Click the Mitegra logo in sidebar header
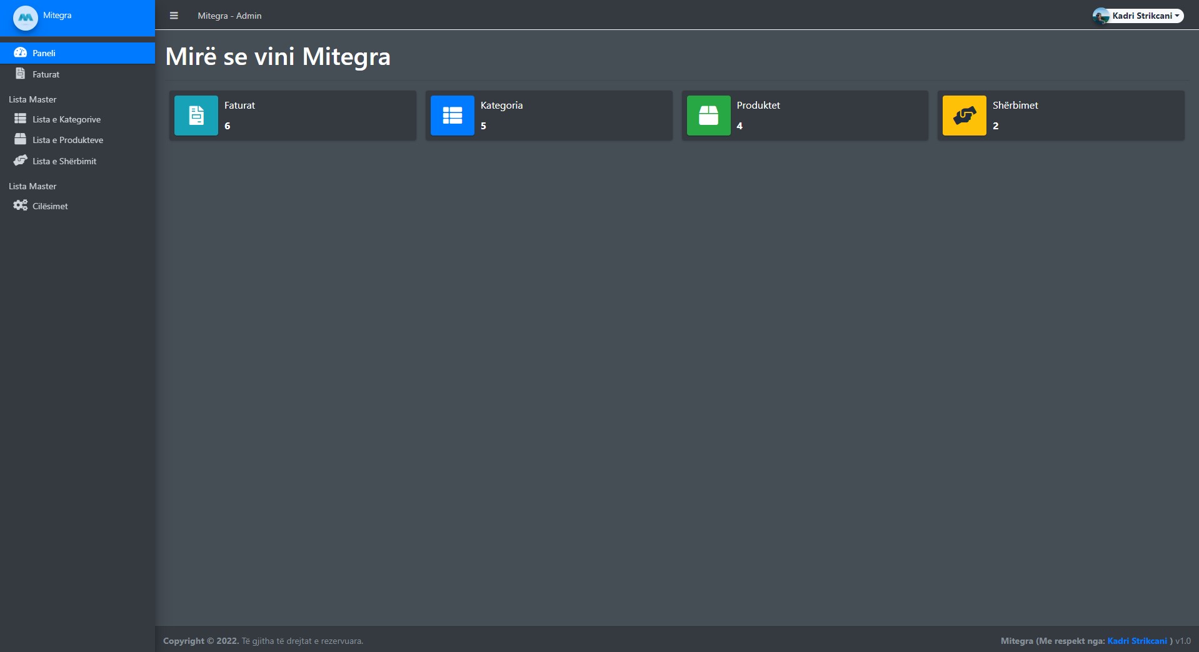1199x652 pixels. click(26, 17)
